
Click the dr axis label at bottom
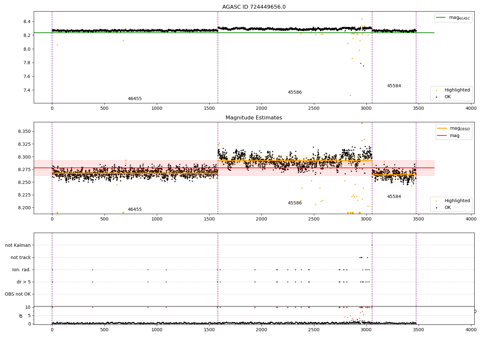21,315
